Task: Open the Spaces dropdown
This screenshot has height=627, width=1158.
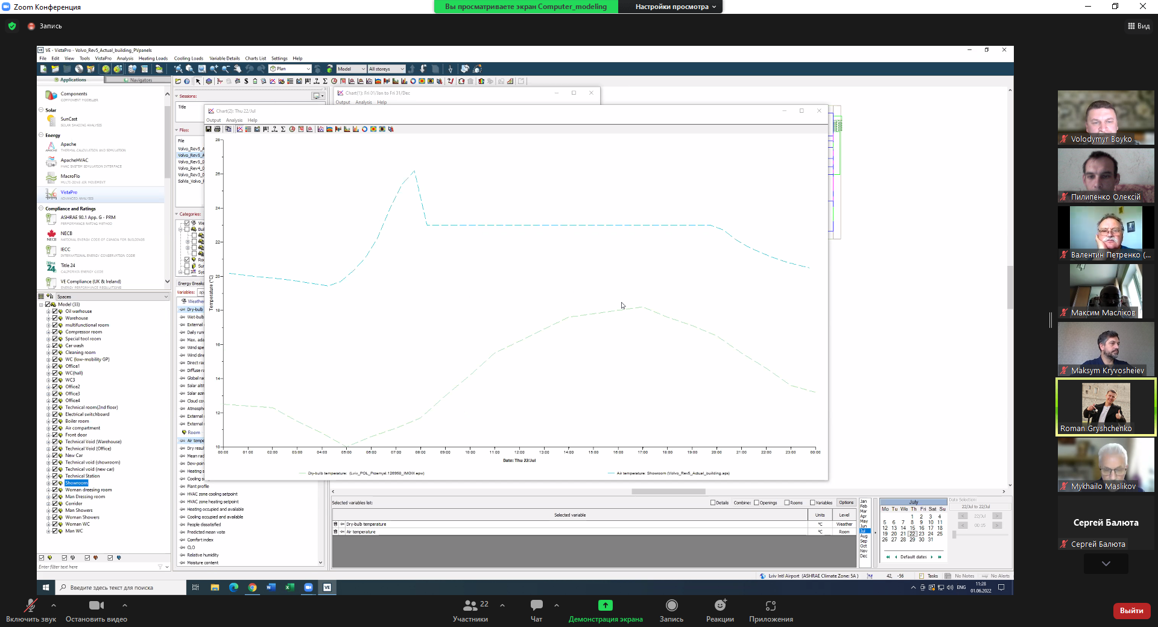Action: (x=166, y=297)
